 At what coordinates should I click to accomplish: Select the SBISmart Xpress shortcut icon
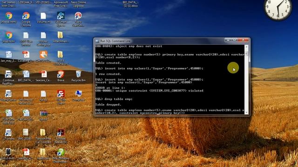[x=61, y=16]
